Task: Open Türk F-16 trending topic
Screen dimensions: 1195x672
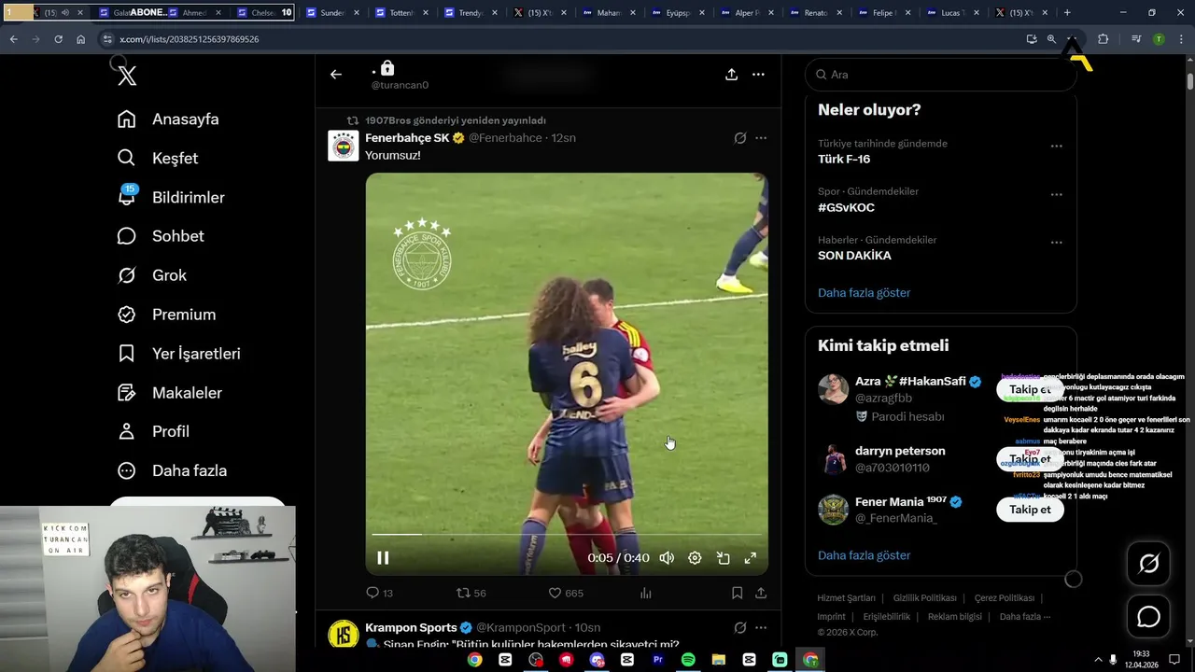Action: pos(844,160)
